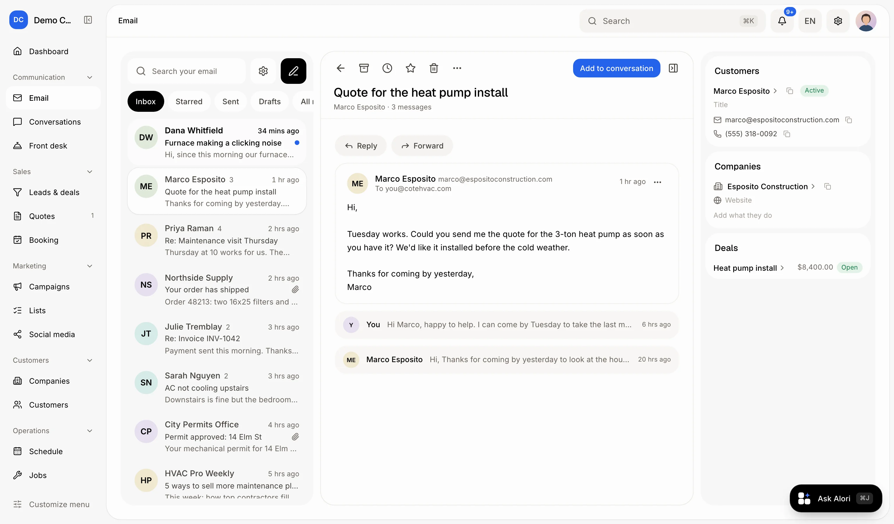Collapse the Customers sidebar section
Viewport: 894px width, 524px height.
pyautogui.click(x=90, y=360)
